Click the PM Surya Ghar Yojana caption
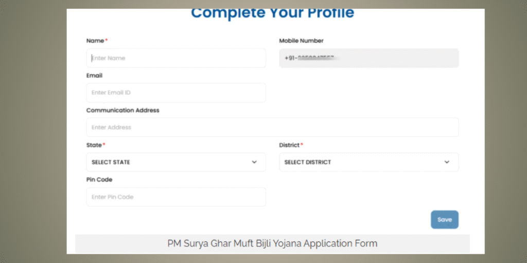527x263 pixels. pos(272,243)
